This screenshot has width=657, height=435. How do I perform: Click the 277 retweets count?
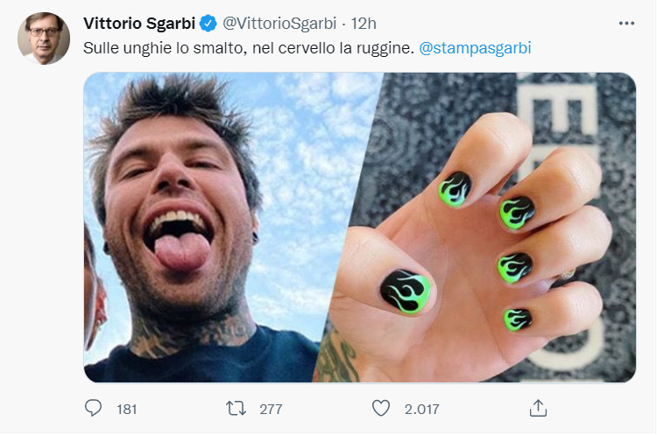pos(270,409)
